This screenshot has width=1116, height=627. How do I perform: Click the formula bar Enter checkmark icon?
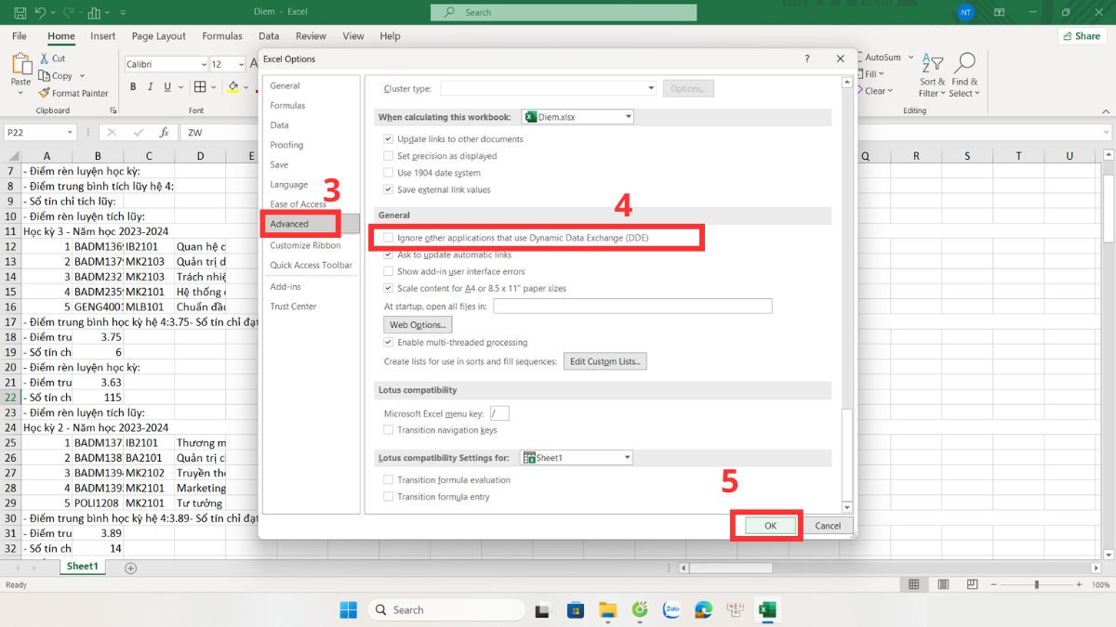[x=139, y=133]
